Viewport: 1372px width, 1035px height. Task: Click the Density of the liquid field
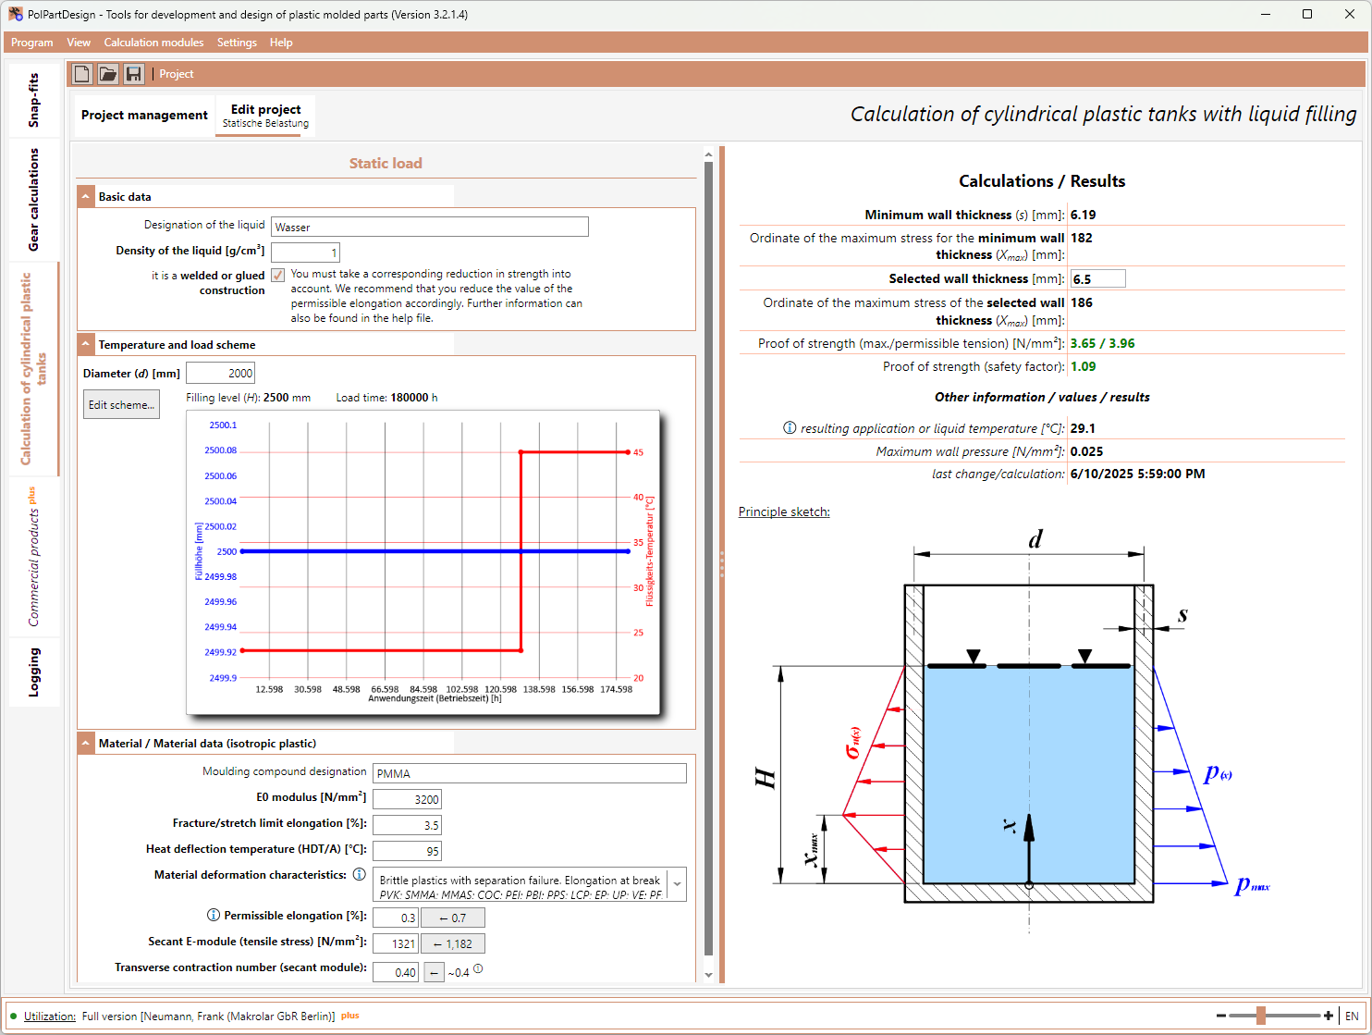coord(305,253)
